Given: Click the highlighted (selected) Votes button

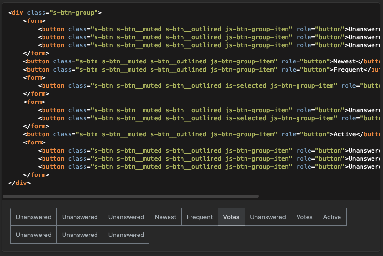Looking at the screenshot, I should coord(231,217).
